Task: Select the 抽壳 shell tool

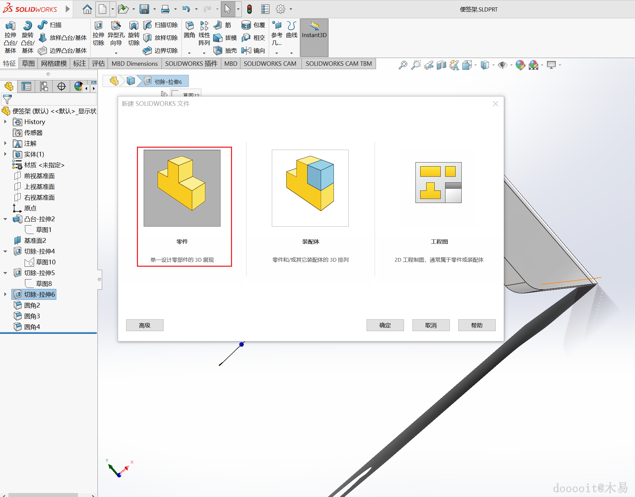Action: (225, 51)
